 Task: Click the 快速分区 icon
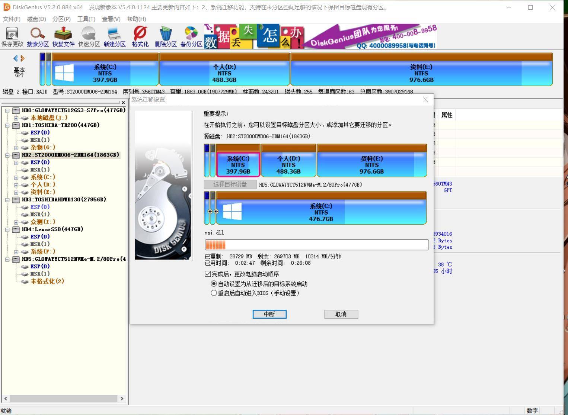coord(88,35)
